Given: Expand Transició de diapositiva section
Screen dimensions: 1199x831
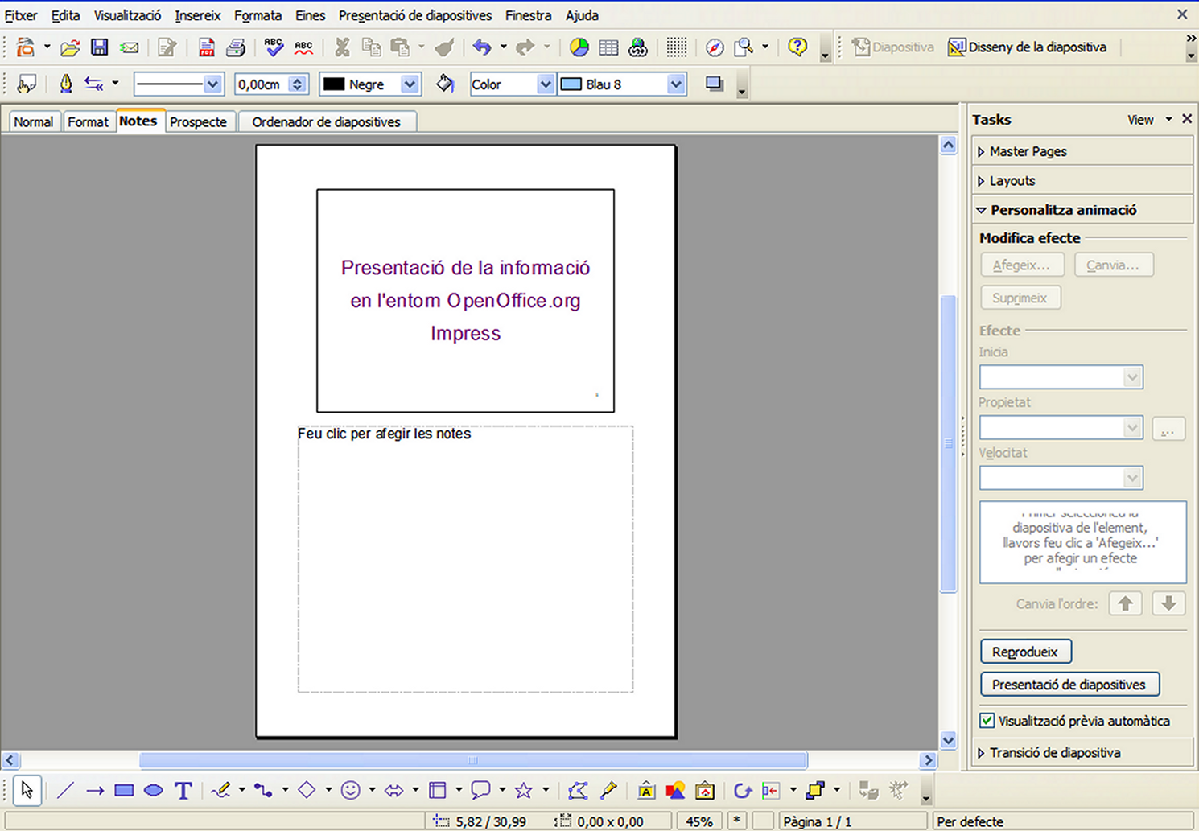Looking at the screenshot, I should [x=1082, y=753].
